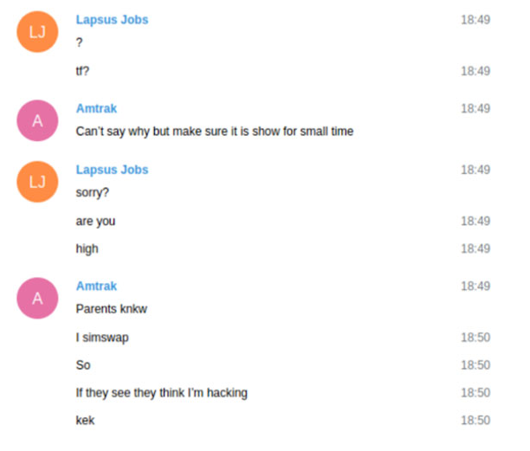The height and width of the screenshot is (451, 530).
Task: Open the lower pink Amtrak avatar
Action: click(x=37, y=299)
